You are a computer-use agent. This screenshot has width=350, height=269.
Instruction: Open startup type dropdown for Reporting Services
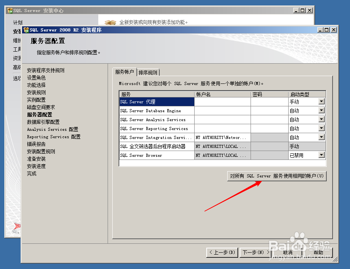click(321, 128)
